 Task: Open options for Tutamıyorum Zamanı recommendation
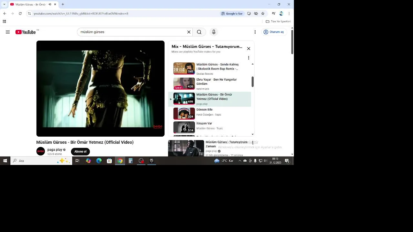tap(253, 142)
